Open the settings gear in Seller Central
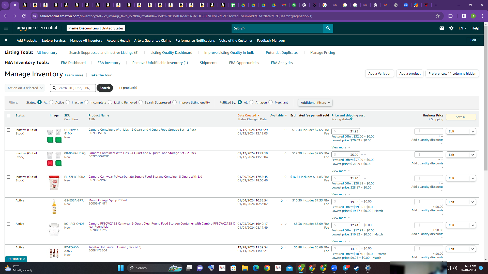The height and width of the screenshot is (274, 488). (451, 28)
